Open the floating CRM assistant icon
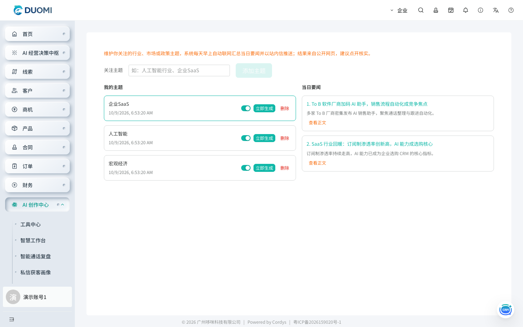 pyautogui.click(x=506, y=310)
